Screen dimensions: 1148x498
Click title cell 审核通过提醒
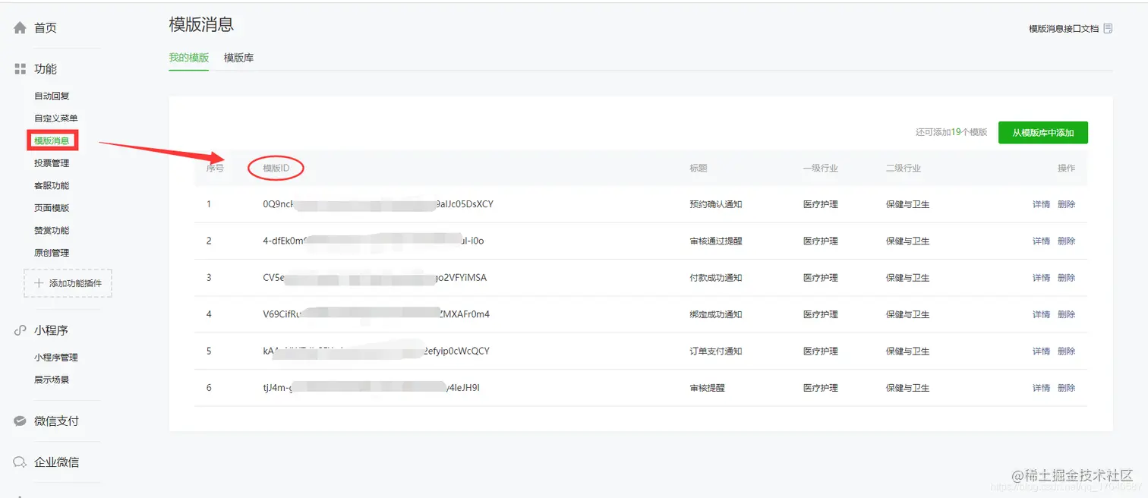[x=716, y=241]
